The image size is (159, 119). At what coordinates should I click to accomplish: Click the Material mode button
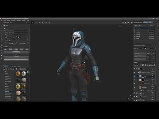click(x=16, y=52)
